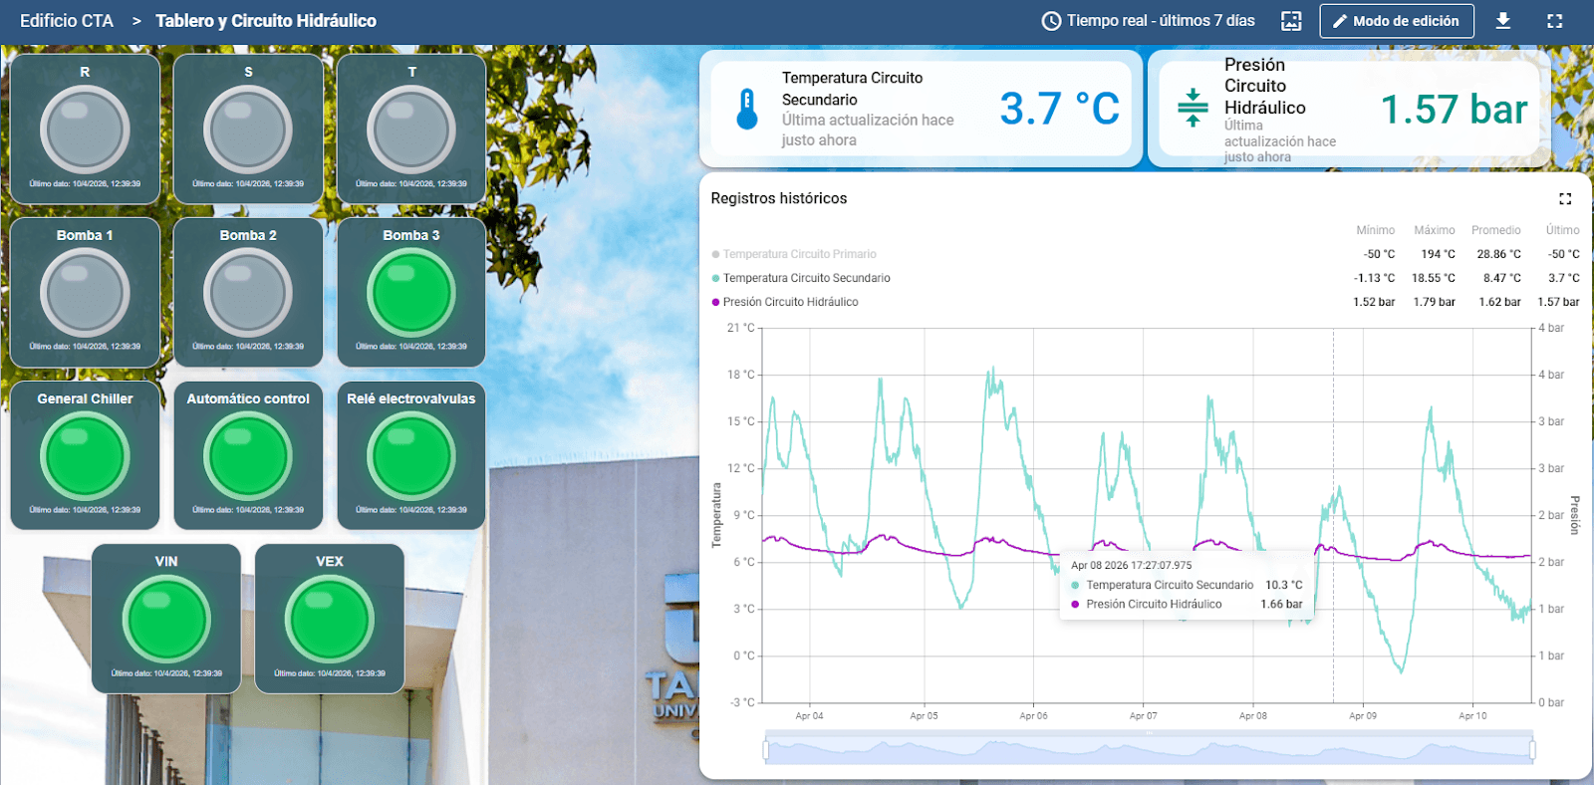Go to Edificio CTA breadcrumb
The height and width of the screenshot is (785, 1594).
click(x=67, y=21)
